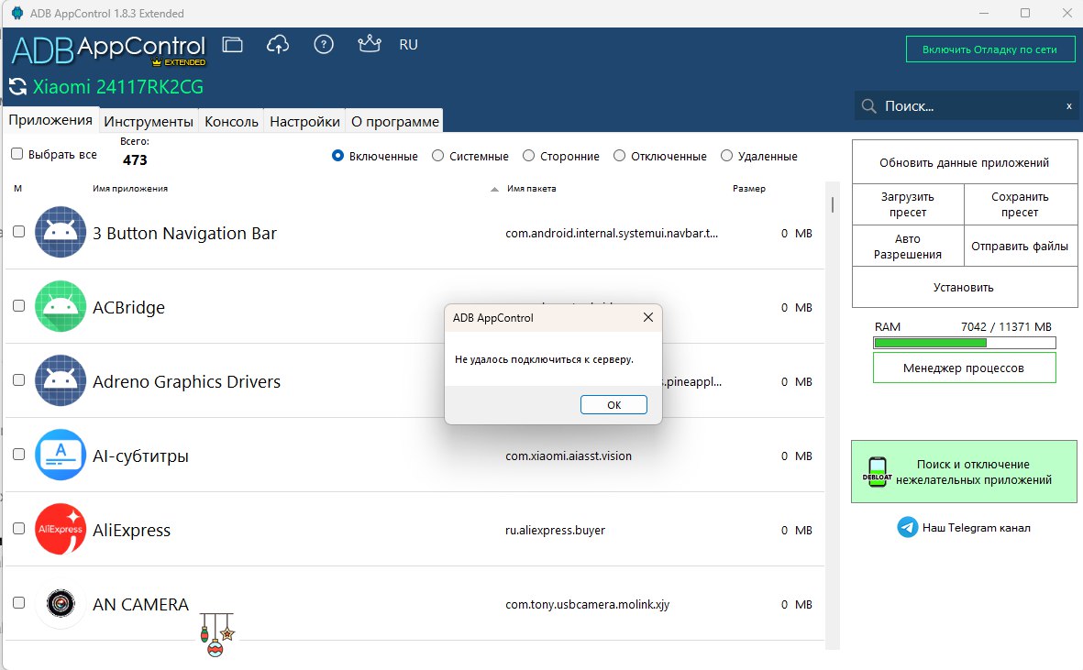1083x670 pixels.
Task: Select the Сторонние radio button
Action: [x=528, y=156]
